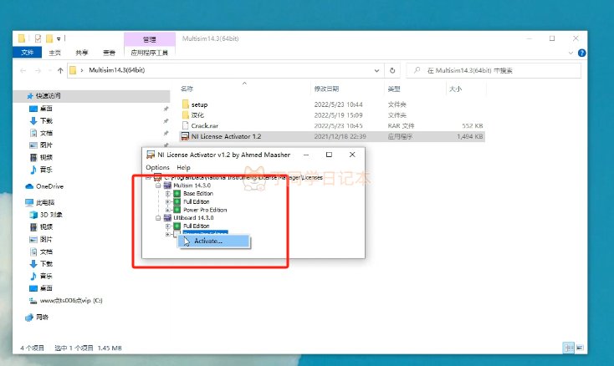Expand Multisim's Power Pro Edition node
The height and width of the screenshot is (366, 614).
(167, 210)
